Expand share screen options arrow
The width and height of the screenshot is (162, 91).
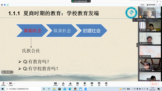(x=59, y=83)
